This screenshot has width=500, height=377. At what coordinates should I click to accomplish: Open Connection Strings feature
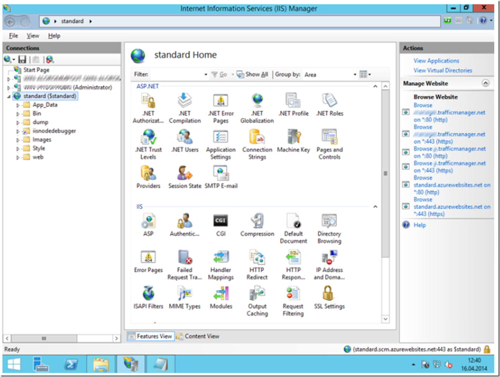257,145
